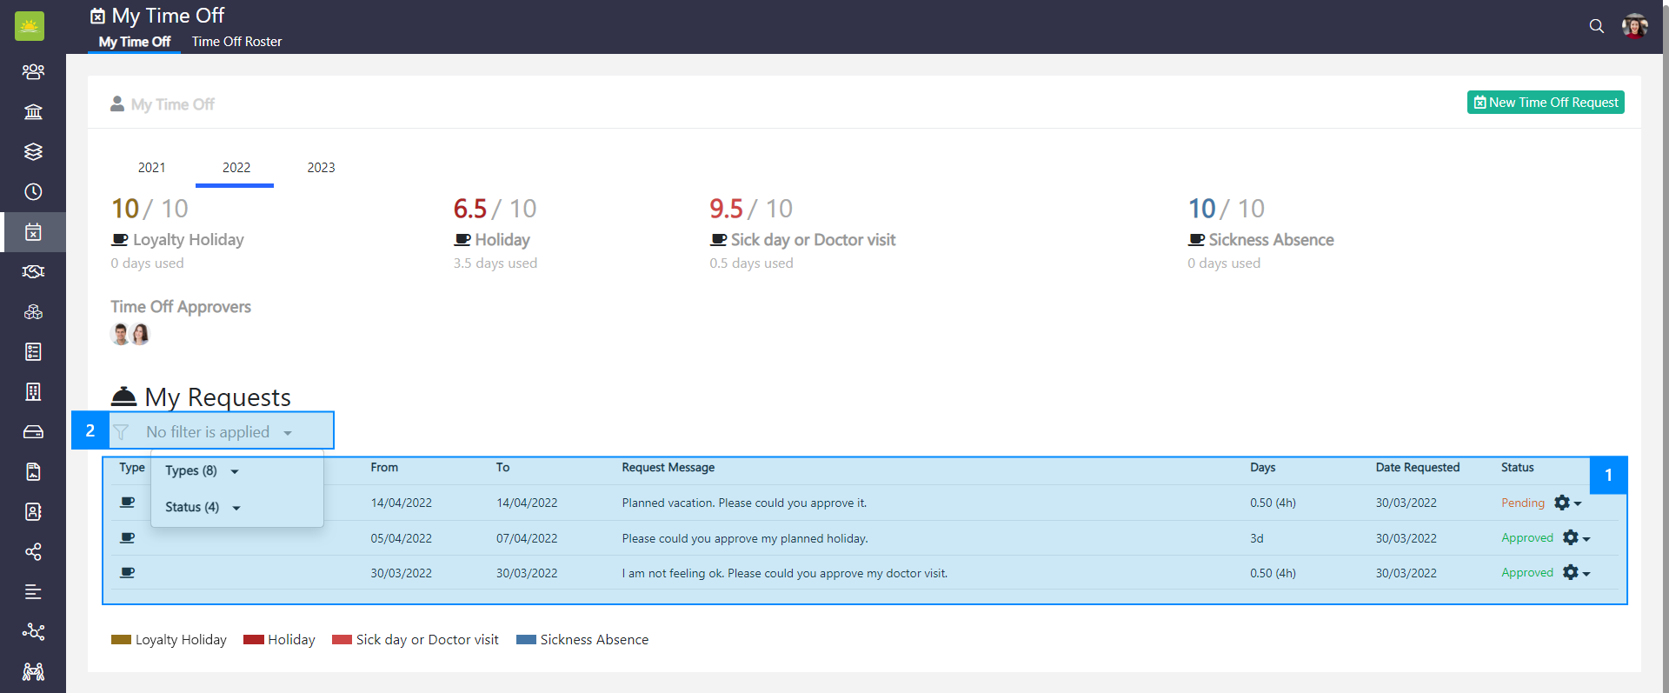Click the bank building sidebar icon
The height and width of the screenshot is (693, 1669).
point(33,111)
